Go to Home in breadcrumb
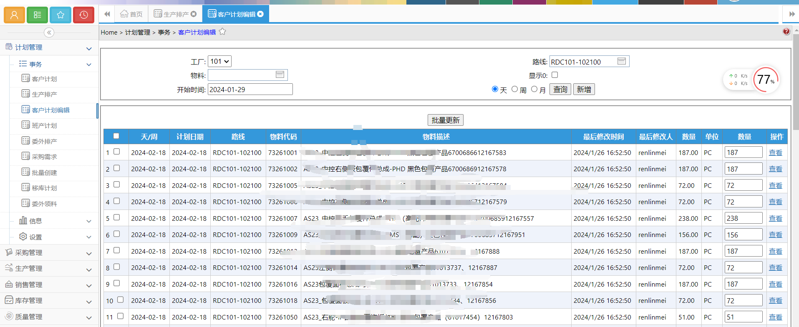This screenshot has width=799, height=327. click(109, 32)
